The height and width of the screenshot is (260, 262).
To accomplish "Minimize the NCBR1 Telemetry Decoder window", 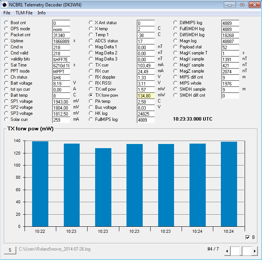I will pyautogui.click(x=230, y=5).
